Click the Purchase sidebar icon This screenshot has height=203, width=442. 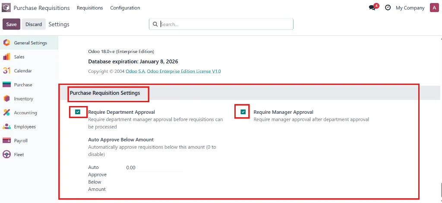[6, 84]
